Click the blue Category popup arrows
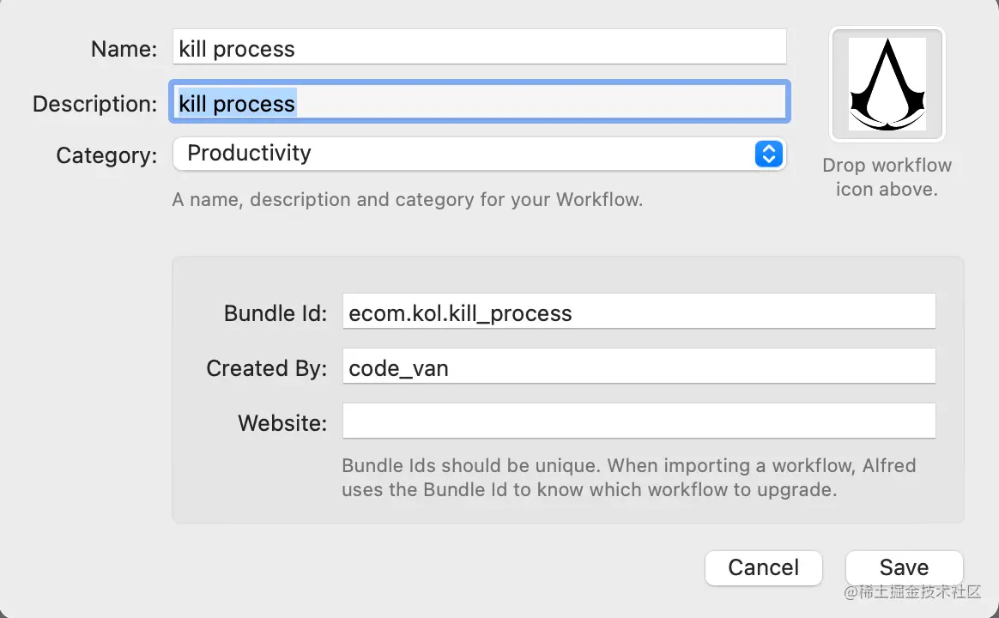This screenshot has height=618, width=999. click(768, 154)
